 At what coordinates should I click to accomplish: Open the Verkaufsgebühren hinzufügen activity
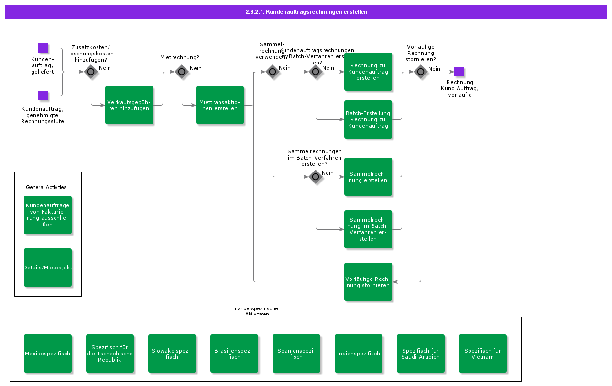coord(129,105)
